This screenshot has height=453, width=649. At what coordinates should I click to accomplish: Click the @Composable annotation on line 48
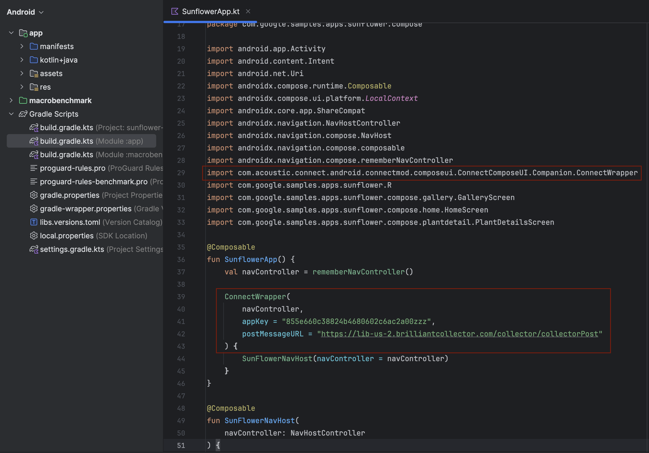231,408
